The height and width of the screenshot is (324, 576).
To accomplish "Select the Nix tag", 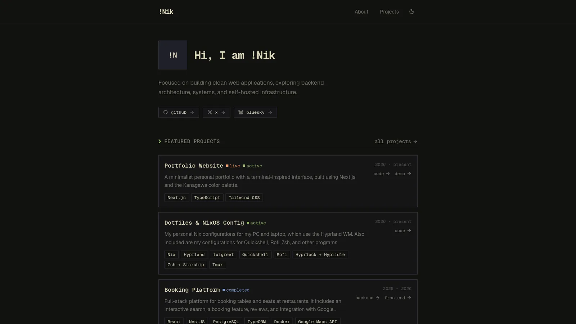I will click(171, 255).
